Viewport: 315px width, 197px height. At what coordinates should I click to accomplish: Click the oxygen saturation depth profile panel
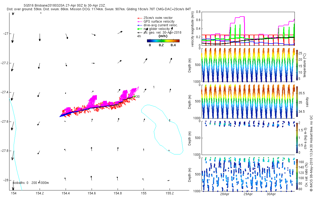tap(248, 174)
